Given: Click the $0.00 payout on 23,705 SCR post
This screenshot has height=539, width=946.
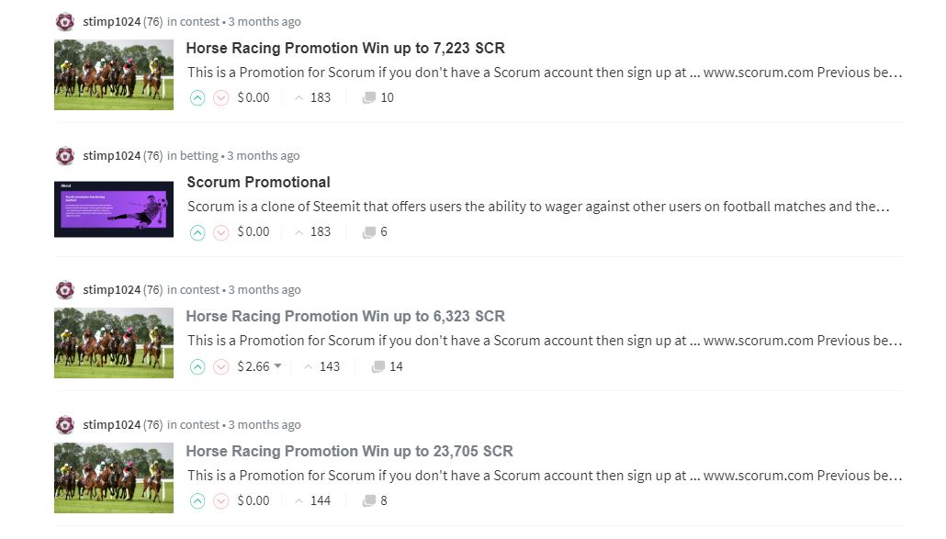Looking at the screenshot, I should (x=253, y=501).
